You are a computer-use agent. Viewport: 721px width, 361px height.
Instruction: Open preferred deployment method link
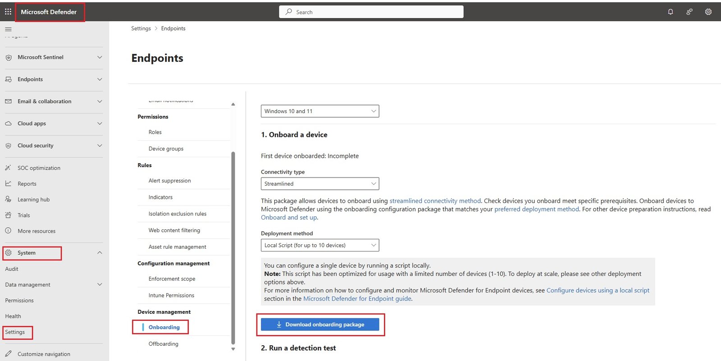[537, 209]
